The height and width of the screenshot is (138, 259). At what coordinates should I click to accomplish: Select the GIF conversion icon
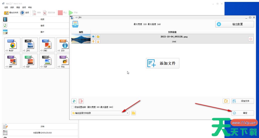pyautogui.click(x=30, y=61)
